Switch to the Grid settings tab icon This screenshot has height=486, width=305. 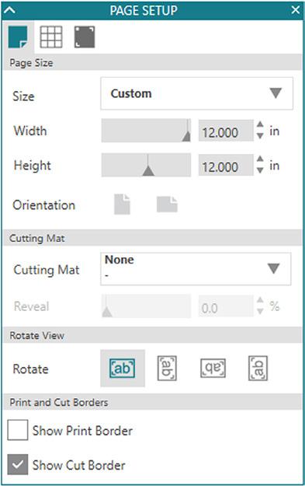[51, 37]
